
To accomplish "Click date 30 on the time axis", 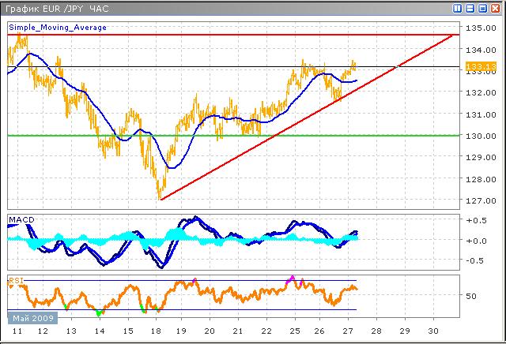I will pos(431,333).
